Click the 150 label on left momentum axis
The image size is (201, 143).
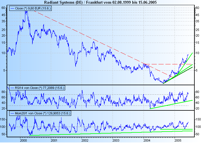tap(3, 119)
